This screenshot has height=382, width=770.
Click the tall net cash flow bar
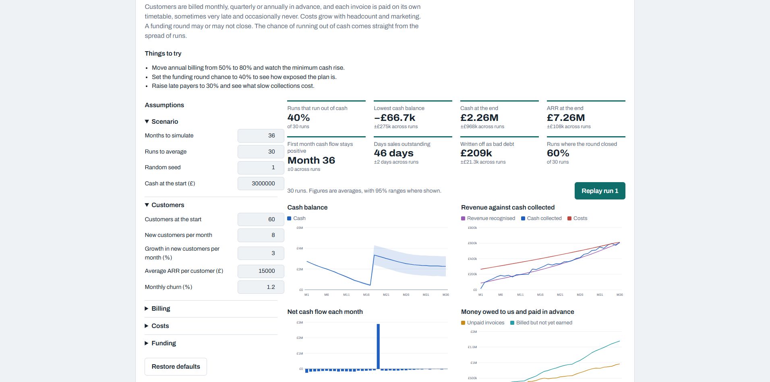pos(378,346)
